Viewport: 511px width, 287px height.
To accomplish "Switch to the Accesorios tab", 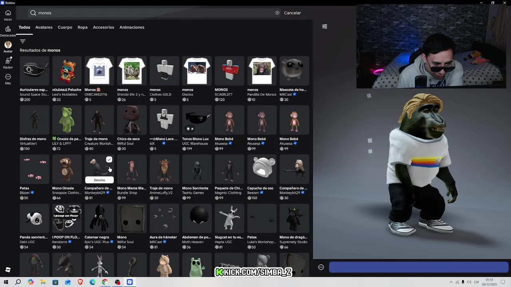I will [x=103, y=28].
